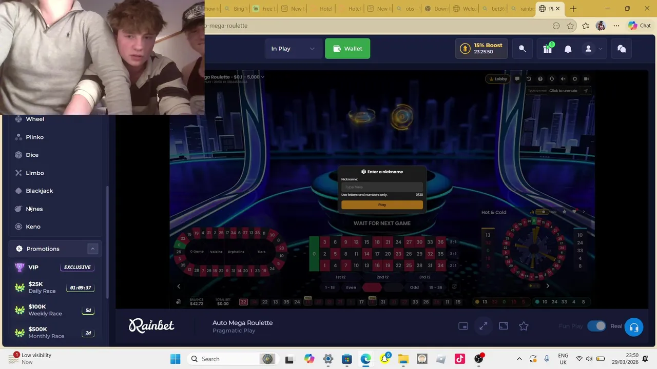Focus the Nickname input field
Image resolution: width=657 pixels, height=369 pixels.
click(x=382, y=187)
